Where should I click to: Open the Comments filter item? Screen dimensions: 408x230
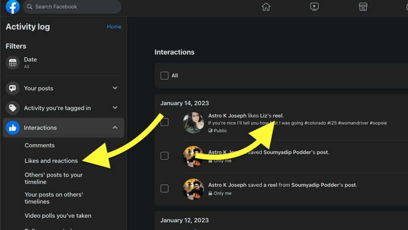39,145
